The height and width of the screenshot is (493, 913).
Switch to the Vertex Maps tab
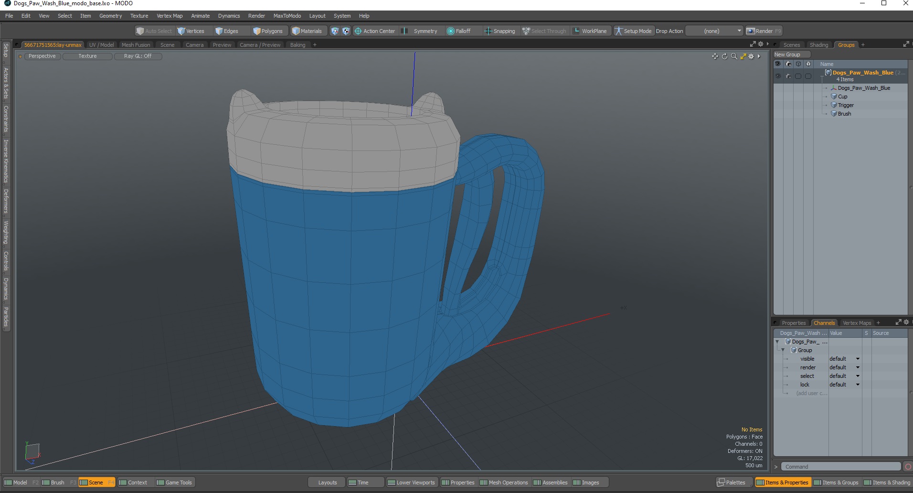click(857, 323)
